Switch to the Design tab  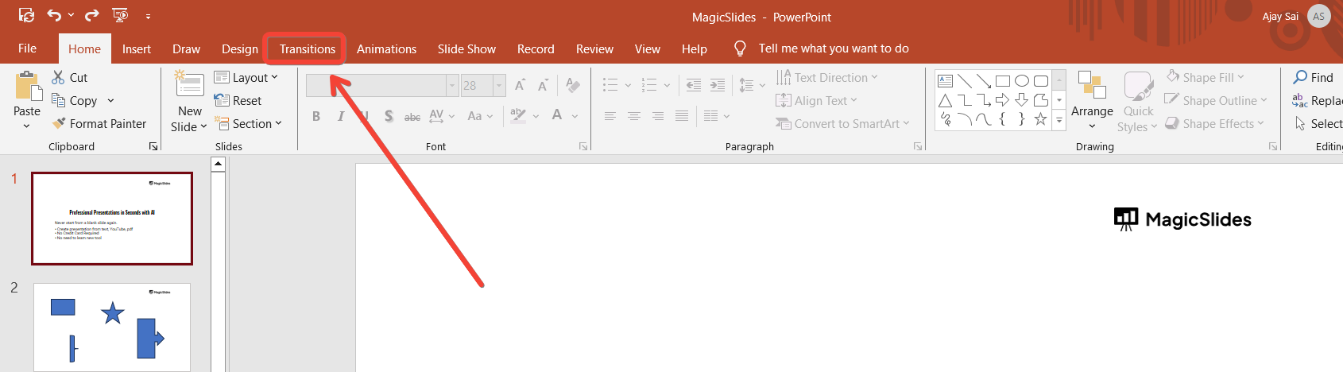coord(240,48)
